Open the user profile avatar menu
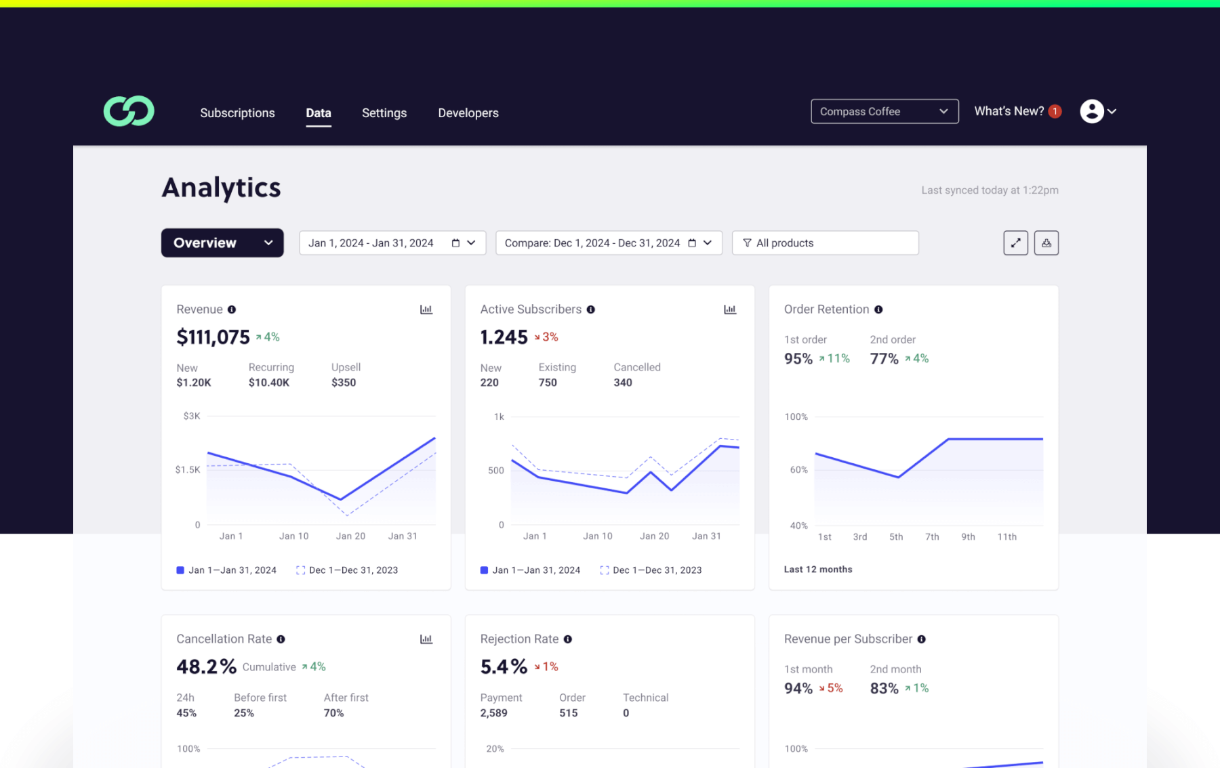Viewport: 1220px width, 768px height. point(1091,111)
